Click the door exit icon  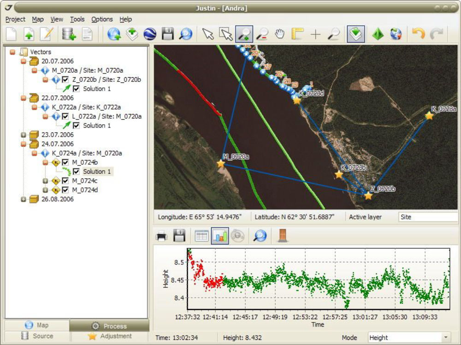[283, 236]
